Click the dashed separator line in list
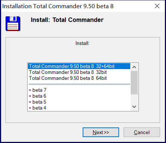 click(79, 84)
